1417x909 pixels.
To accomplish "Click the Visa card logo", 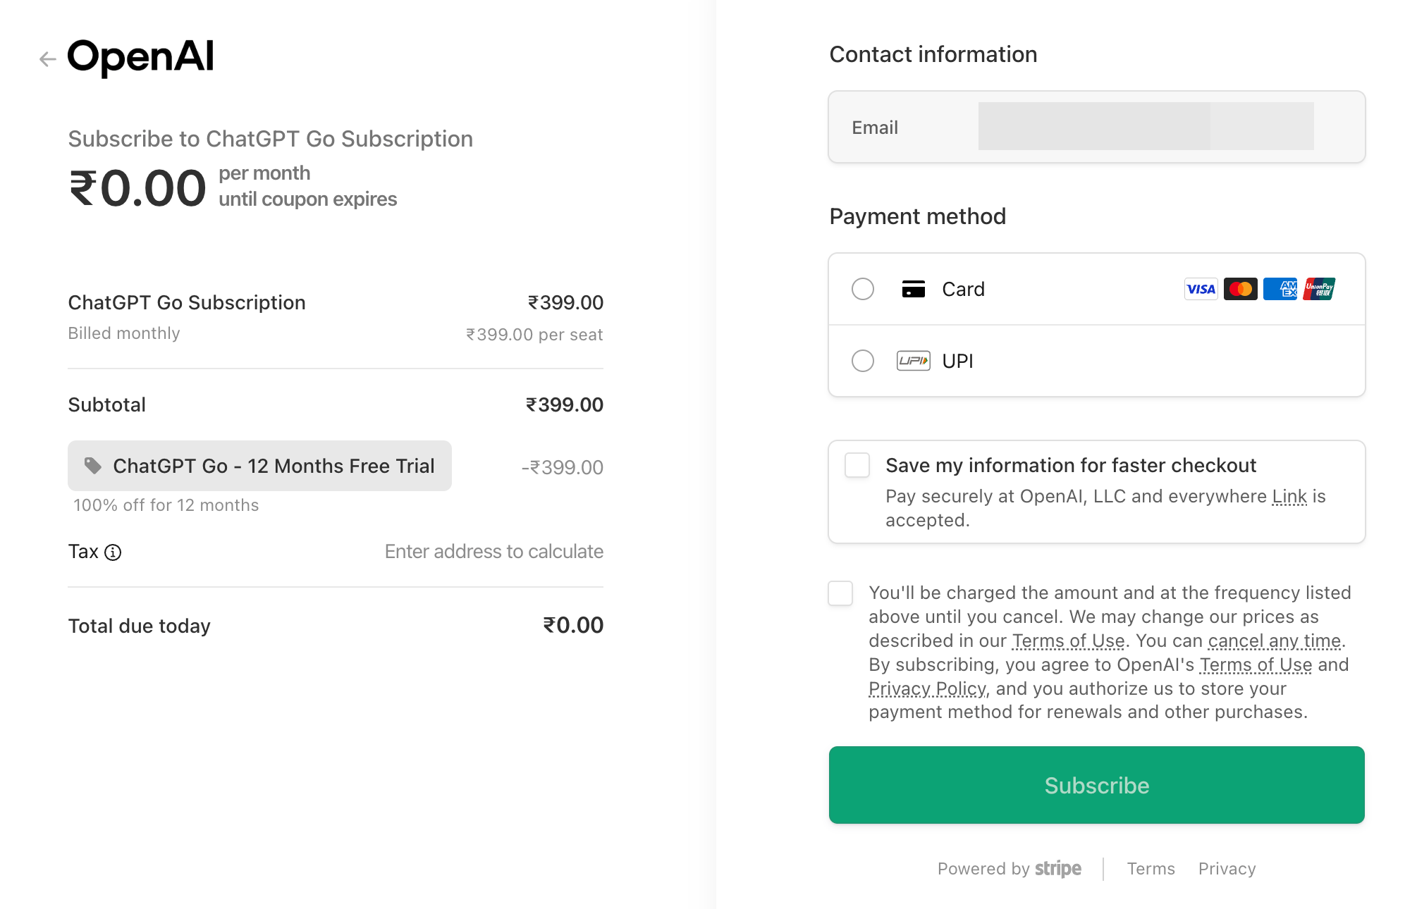I will [1201, 289].
